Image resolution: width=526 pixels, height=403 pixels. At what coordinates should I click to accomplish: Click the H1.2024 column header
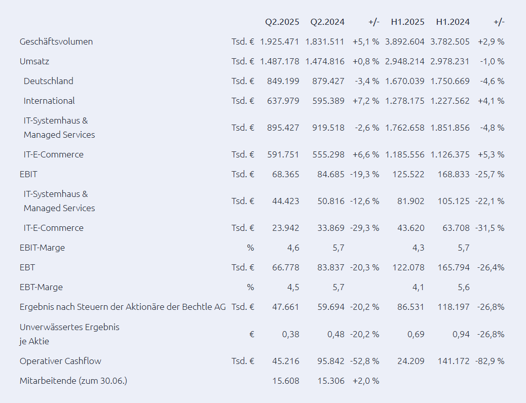click(x=453, y=22)
